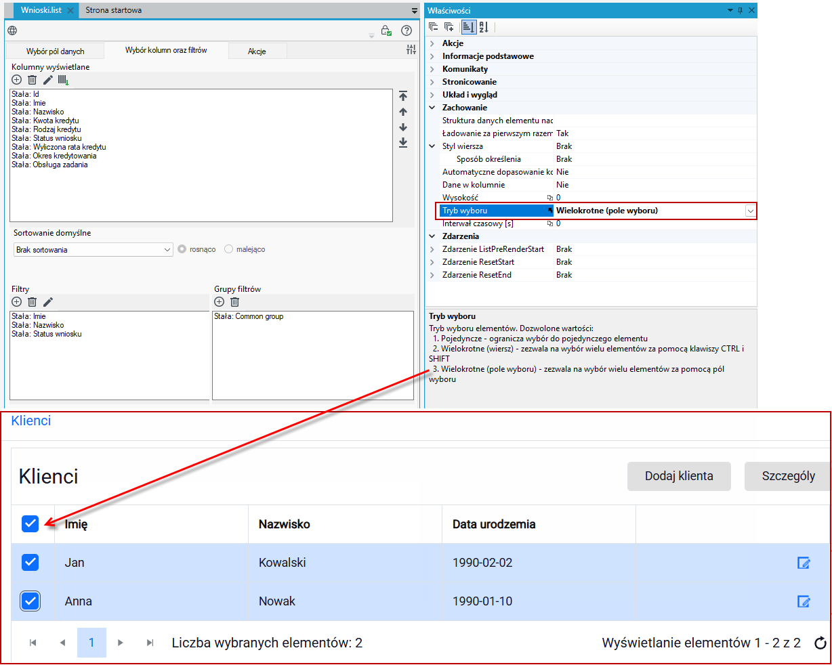832x665 pixels.
Task: Delete the selected group in Grupy filtrów
Action: point(234,302)
